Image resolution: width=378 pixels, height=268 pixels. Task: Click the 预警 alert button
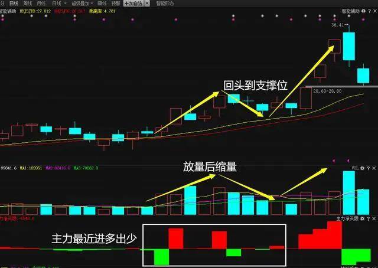point(116,4)
